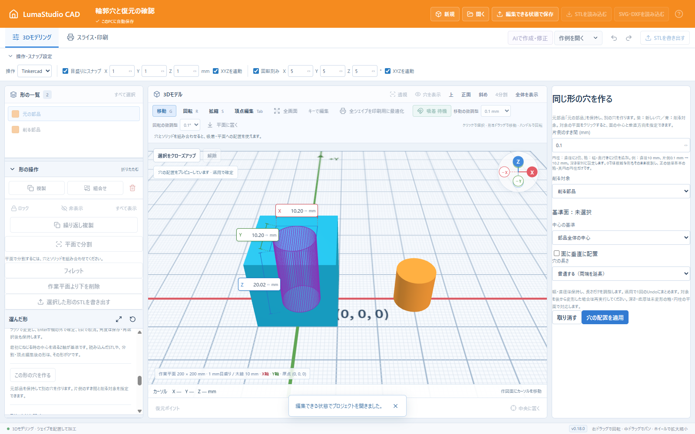Click 中央に置く center button
Image resolution: width=695 pixels, height=434 pixels.
(525, 408)
